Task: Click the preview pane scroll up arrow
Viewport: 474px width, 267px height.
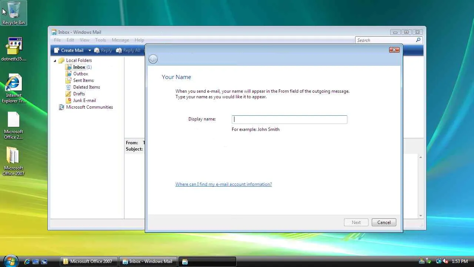Action: (x=421, y=157)
